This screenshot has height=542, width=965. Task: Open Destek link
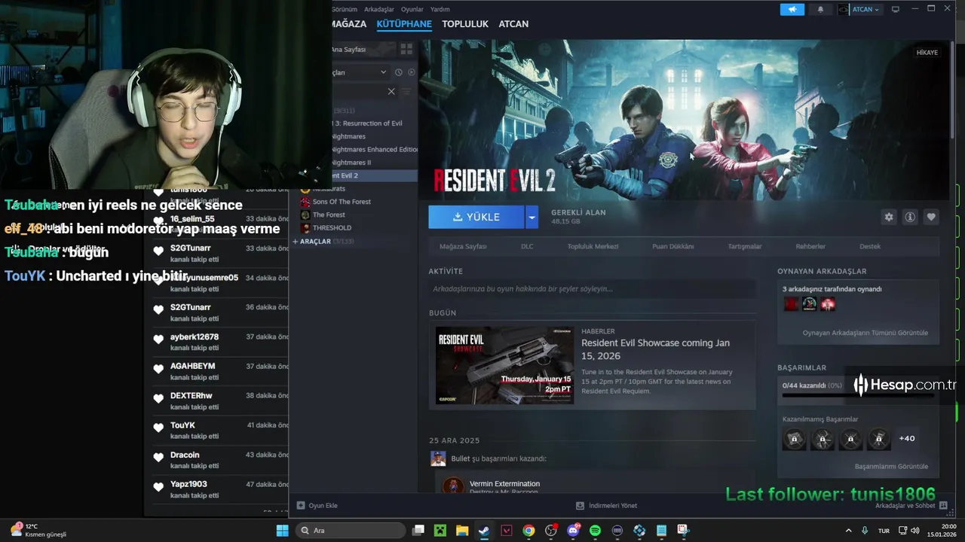[x=870, y=246]
